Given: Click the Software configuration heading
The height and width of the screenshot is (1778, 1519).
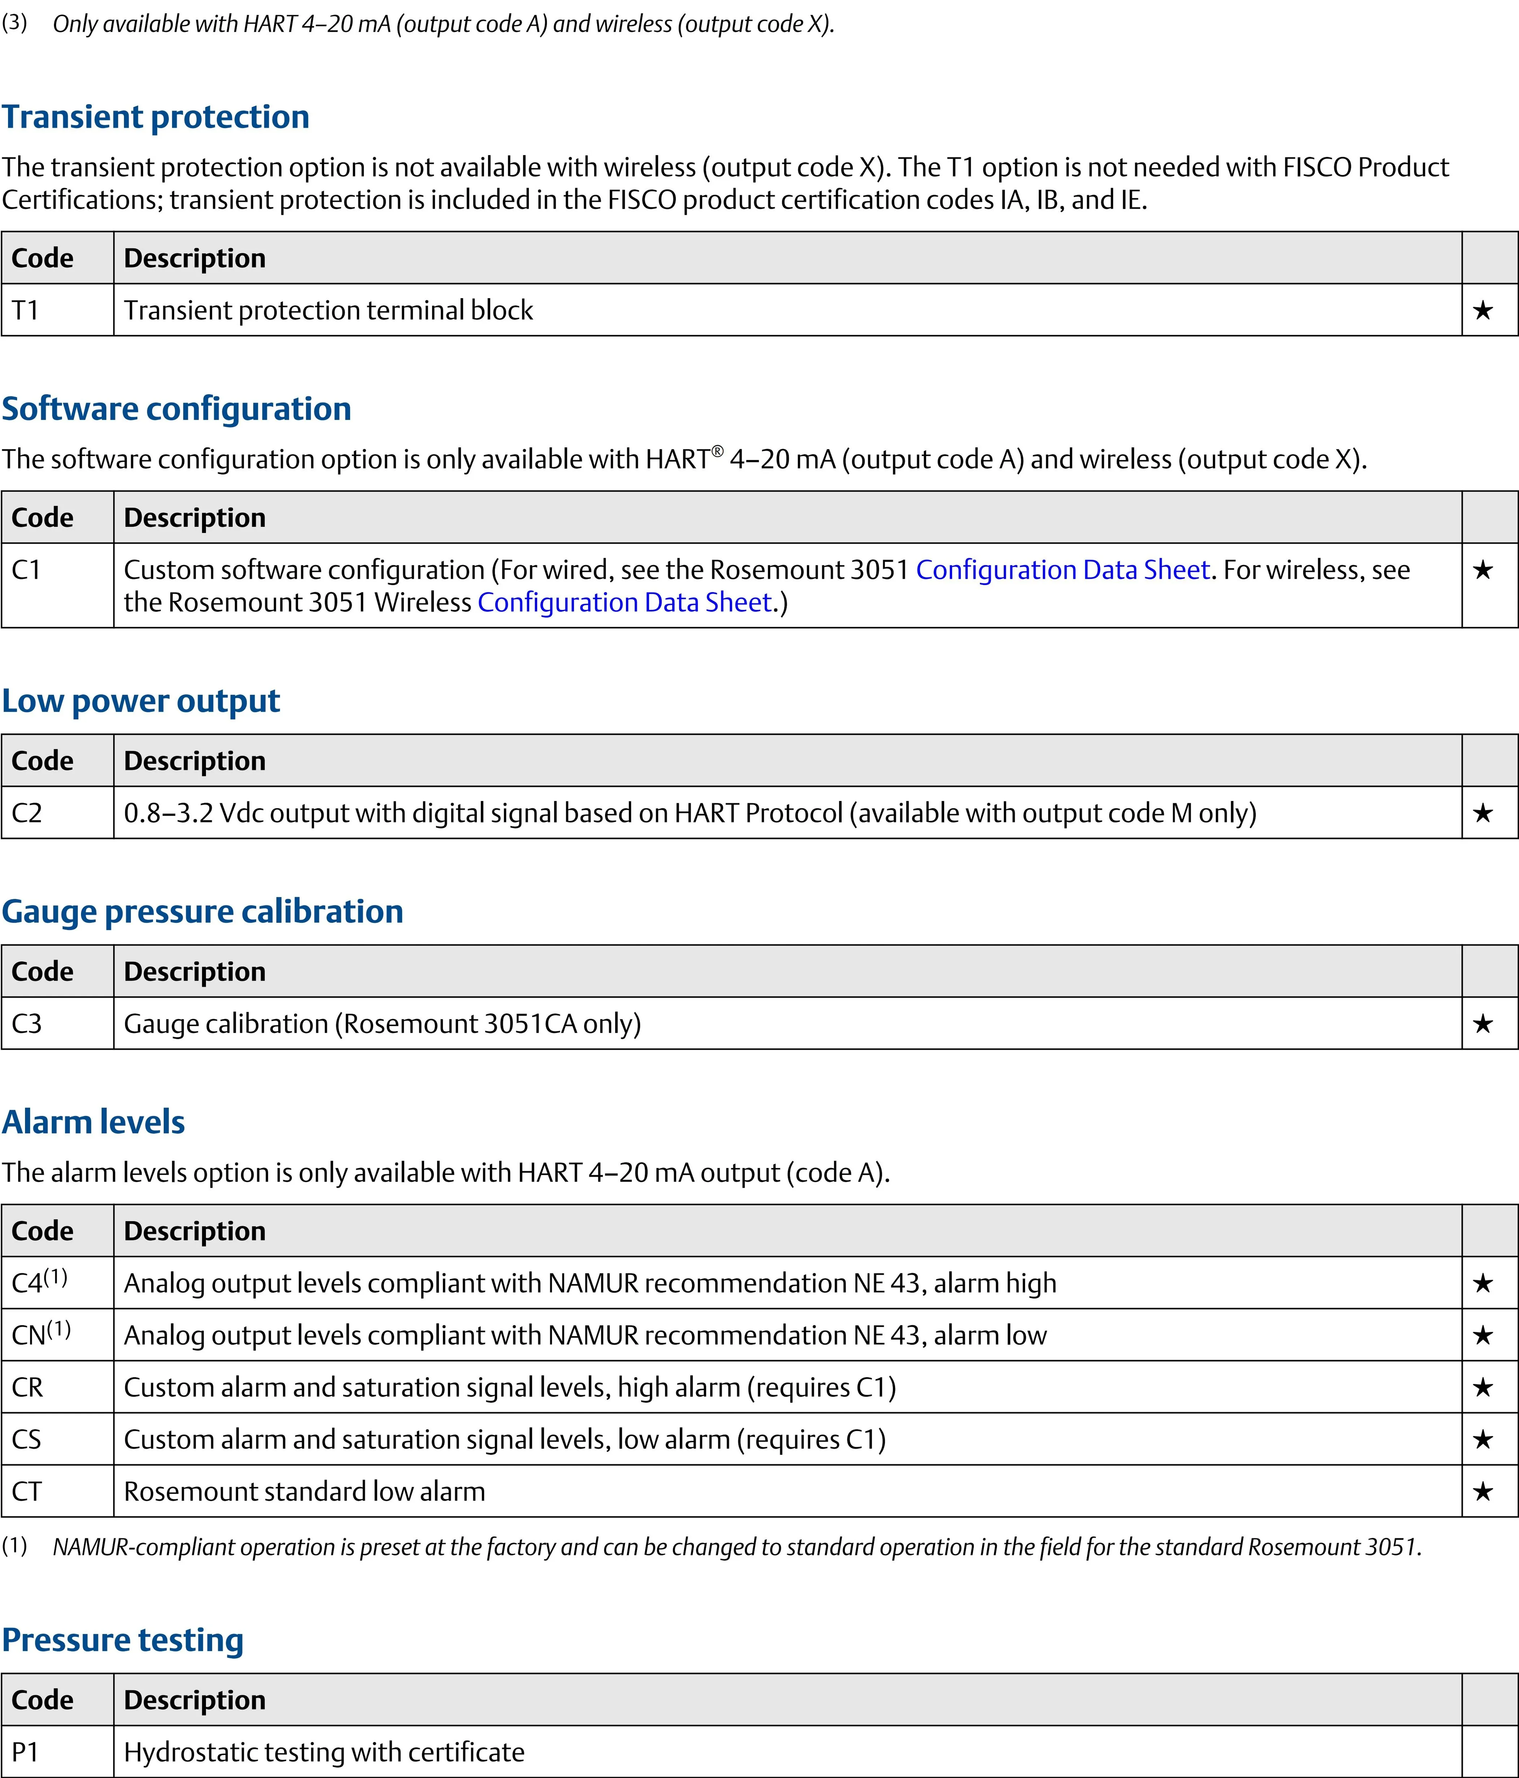Looking at the screenshot, I should point(176,409).
